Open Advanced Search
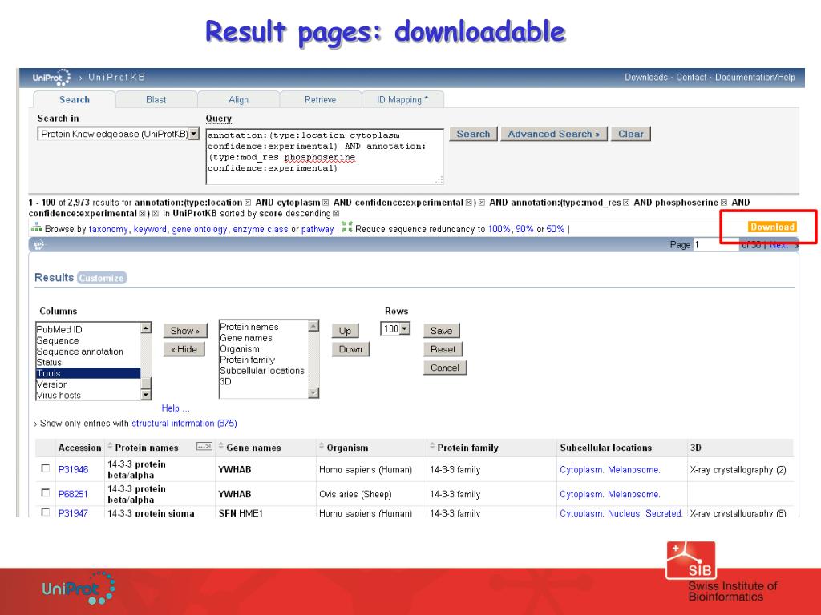The width and height of the screenshot is (821, 615). click(554, 134)
